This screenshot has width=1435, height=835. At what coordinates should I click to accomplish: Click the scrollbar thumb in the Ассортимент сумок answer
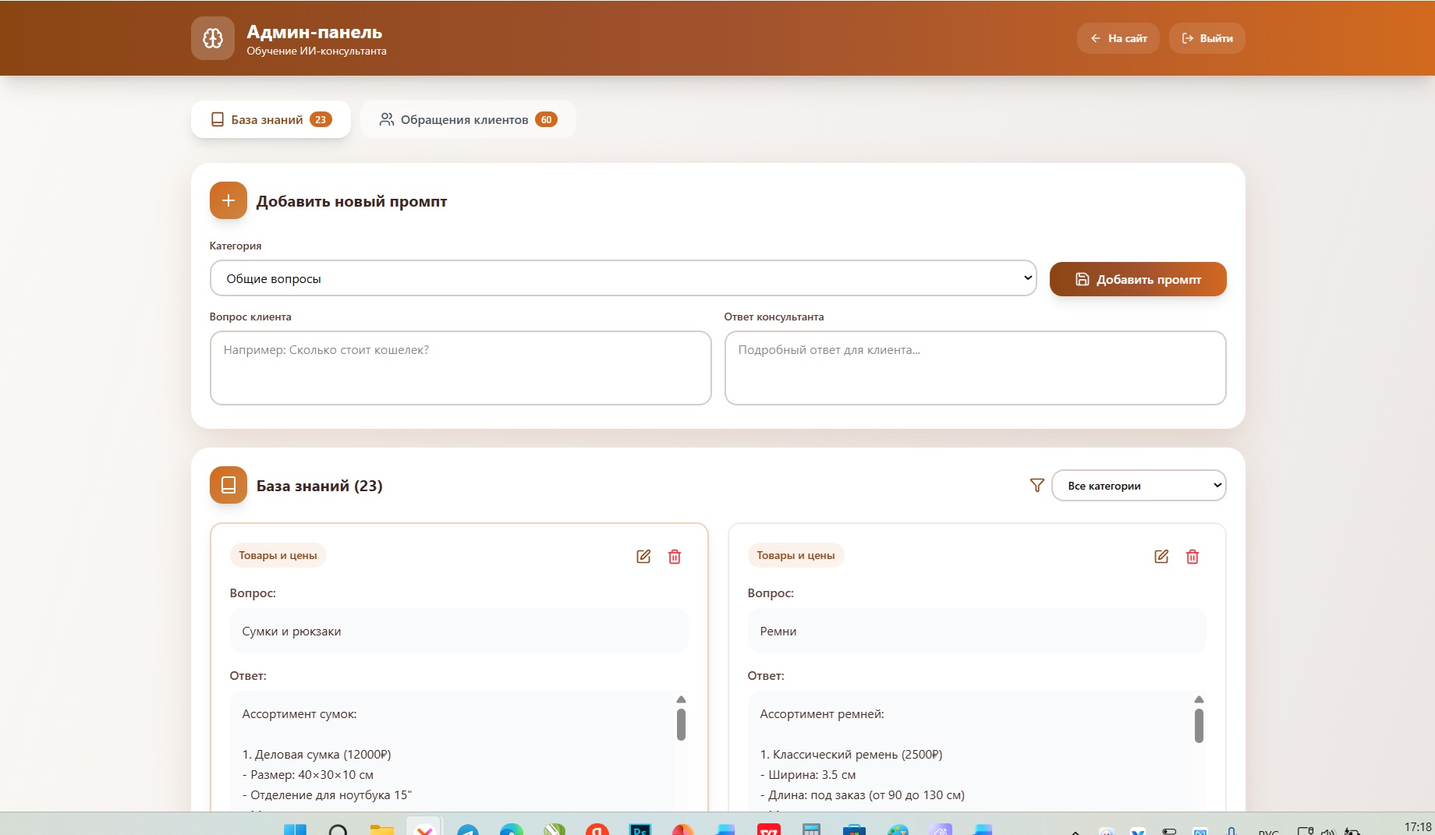tap(681, 724)
